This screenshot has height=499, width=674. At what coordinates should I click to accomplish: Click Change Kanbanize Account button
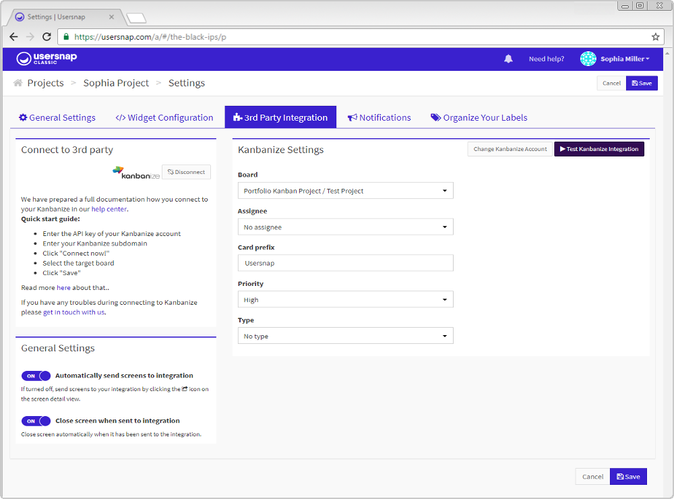pyautogui.click(x=510, y=149)
